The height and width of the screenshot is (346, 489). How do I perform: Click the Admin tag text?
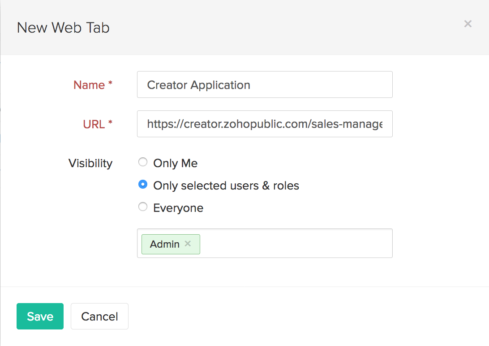165,244
